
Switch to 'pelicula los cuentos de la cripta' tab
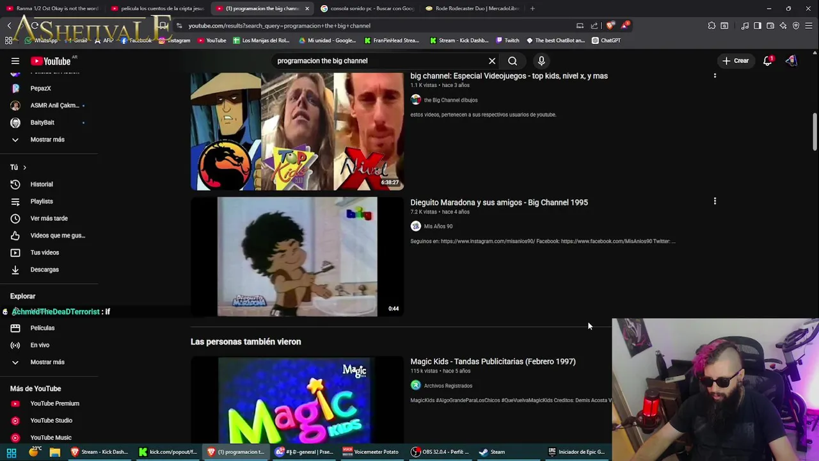click(x=157, y=8)
